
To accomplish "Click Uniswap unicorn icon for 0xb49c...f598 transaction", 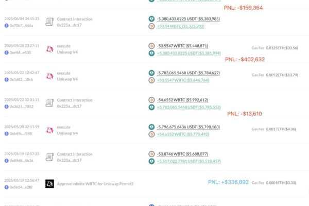I will (x=49, y=130).
